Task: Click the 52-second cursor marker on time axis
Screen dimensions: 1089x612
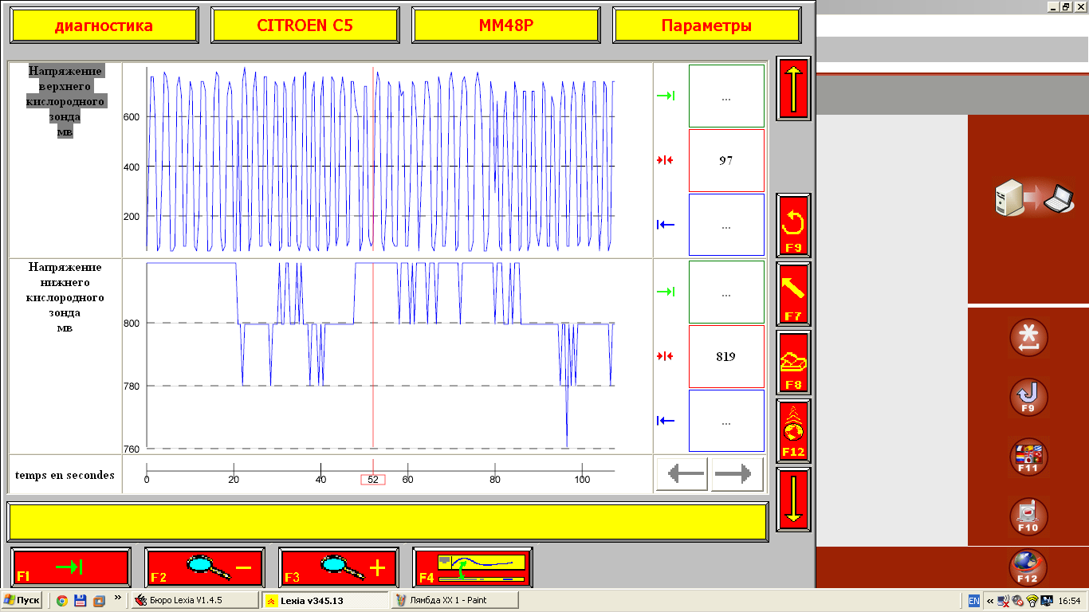Action: (373, 480)
